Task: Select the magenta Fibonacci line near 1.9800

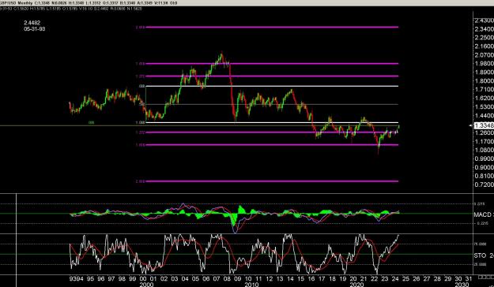Action: click(x=272, y=64)
